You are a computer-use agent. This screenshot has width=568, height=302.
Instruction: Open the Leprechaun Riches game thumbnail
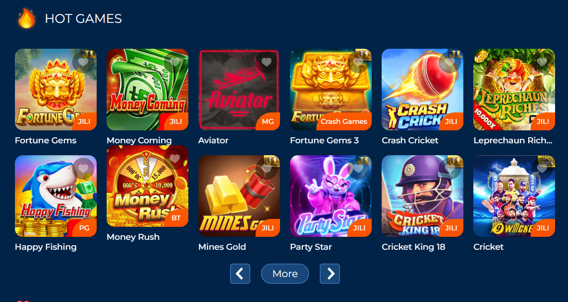point(514,90)
